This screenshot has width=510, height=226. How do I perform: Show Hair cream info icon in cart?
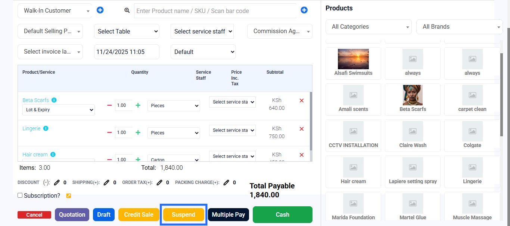[53, 155]
